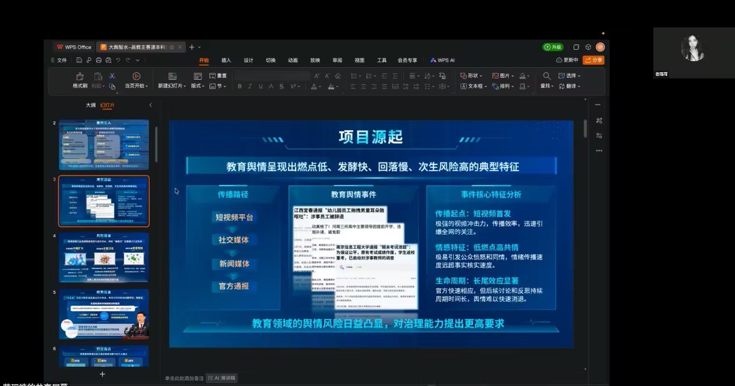735x386 pixels.
Task: Toggle bold text formatting
Action: (x=239, y=87)
